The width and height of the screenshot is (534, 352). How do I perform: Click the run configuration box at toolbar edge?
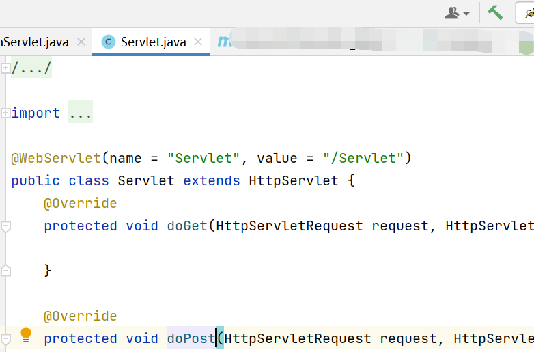pyautogui.click(x=525, y=13)
